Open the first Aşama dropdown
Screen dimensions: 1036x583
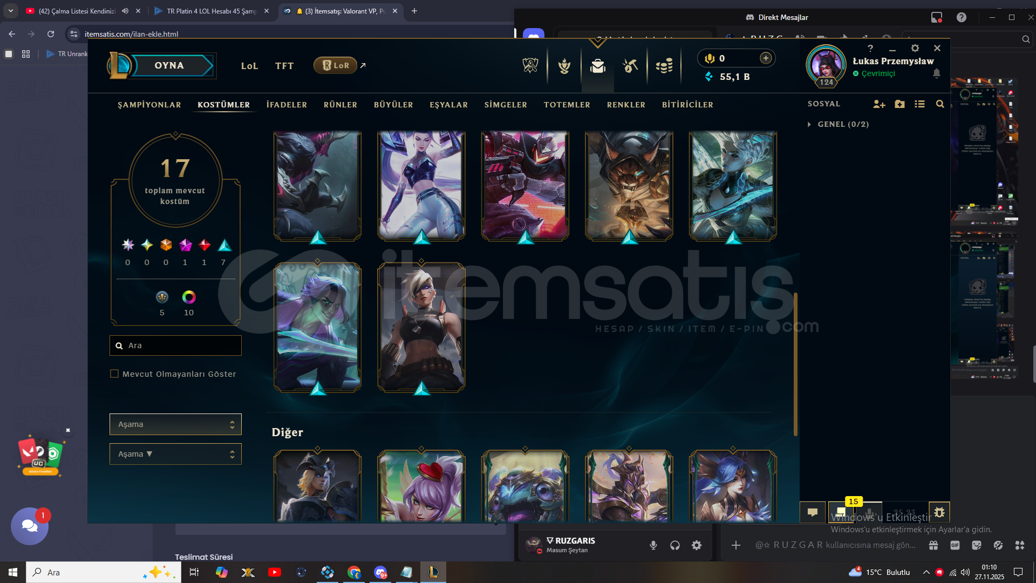175,424
